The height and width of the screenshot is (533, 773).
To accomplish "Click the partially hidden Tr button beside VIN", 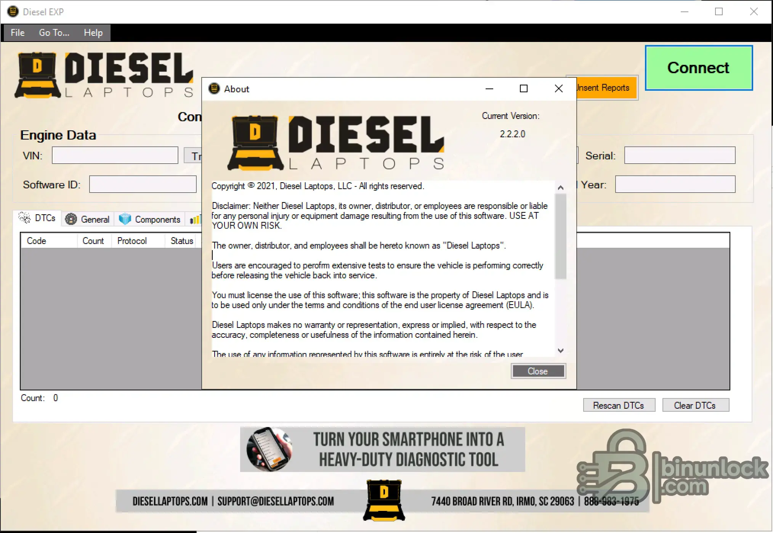I will click(x=193, y=156).
